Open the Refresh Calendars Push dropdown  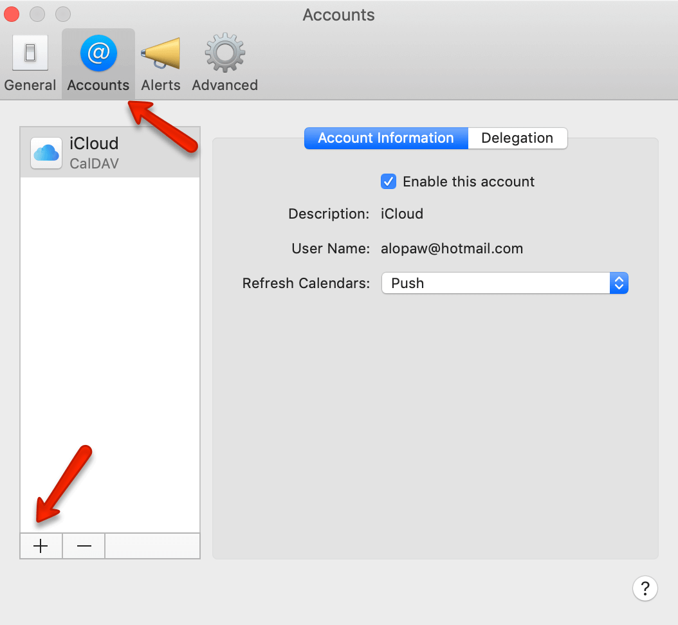pos(504,283)
